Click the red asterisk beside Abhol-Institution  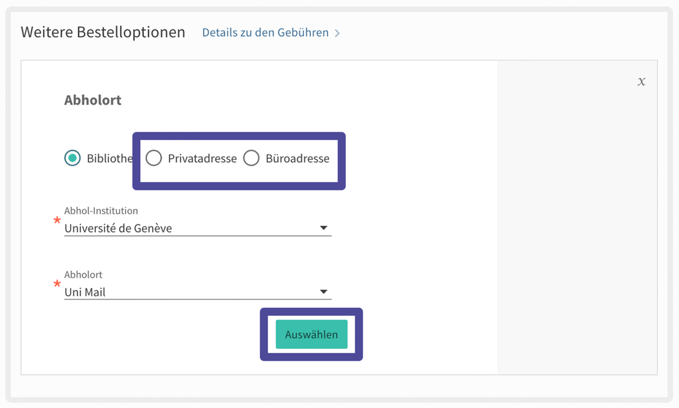[57, 221]
